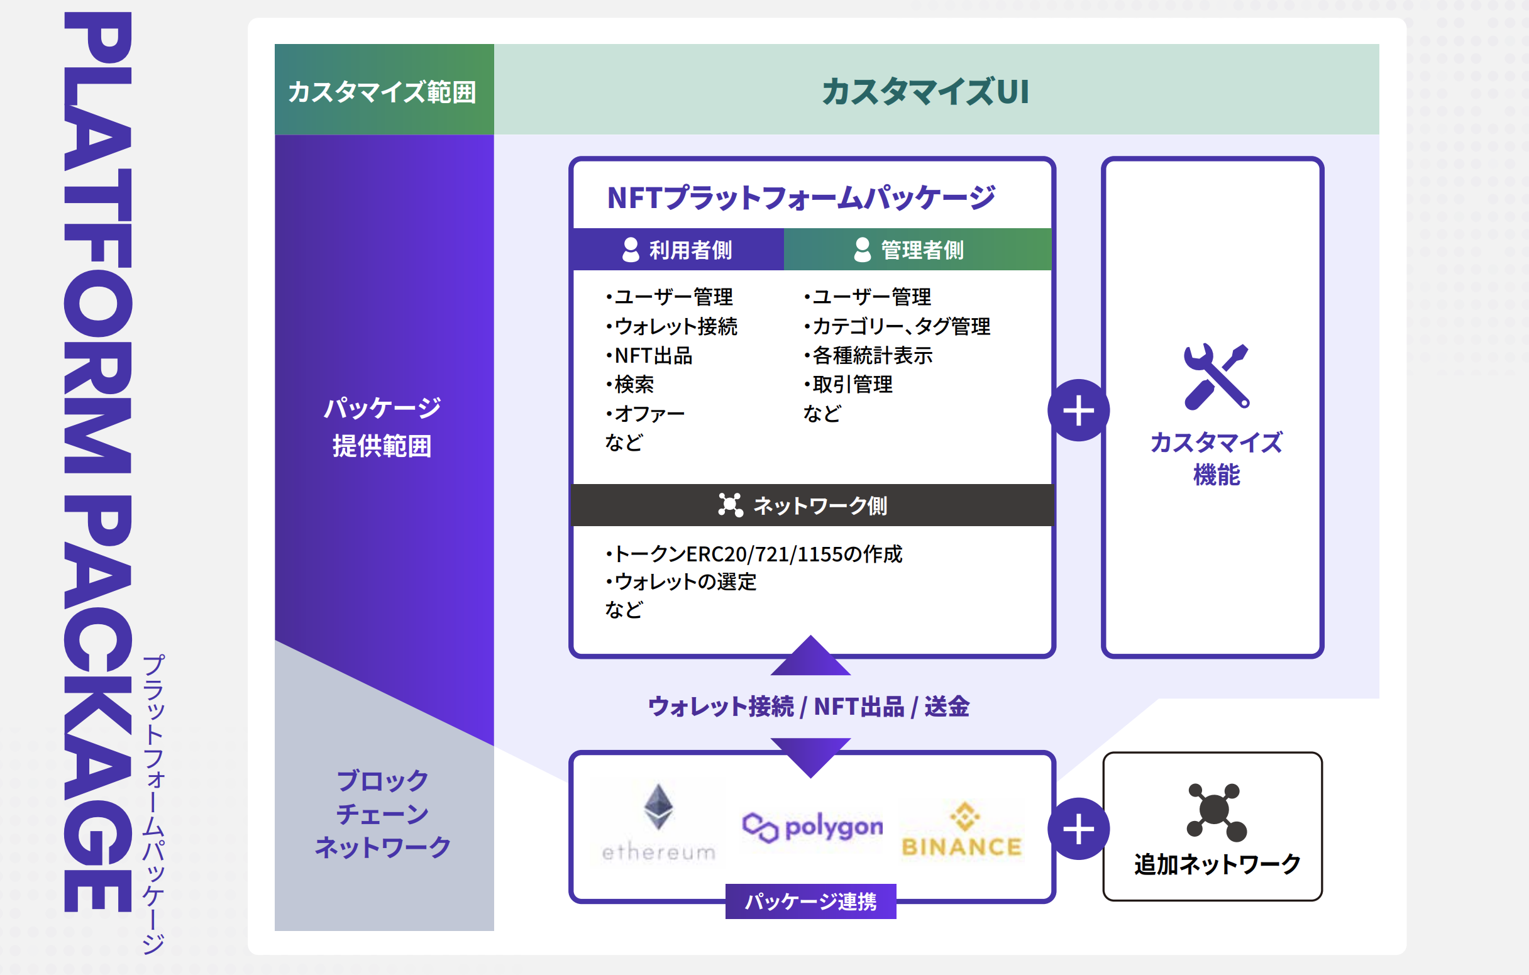
Task: Click the ブロックチェーンネットワーク label
Action: (383, 815)
